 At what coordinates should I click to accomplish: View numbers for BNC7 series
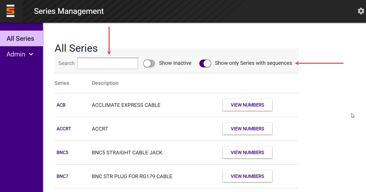247,176
